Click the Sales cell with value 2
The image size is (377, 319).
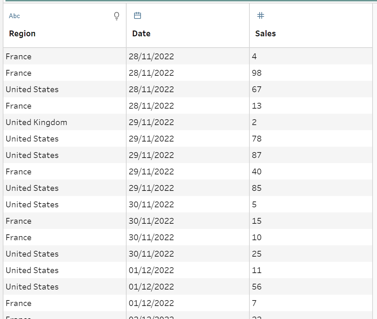tap(254, 122)
